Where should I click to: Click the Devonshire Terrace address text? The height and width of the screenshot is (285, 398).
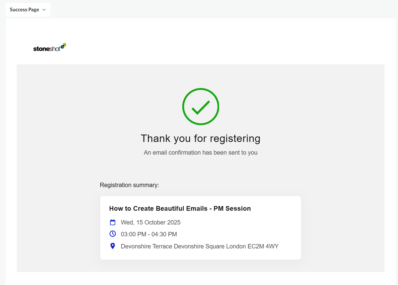pos(200,246)
